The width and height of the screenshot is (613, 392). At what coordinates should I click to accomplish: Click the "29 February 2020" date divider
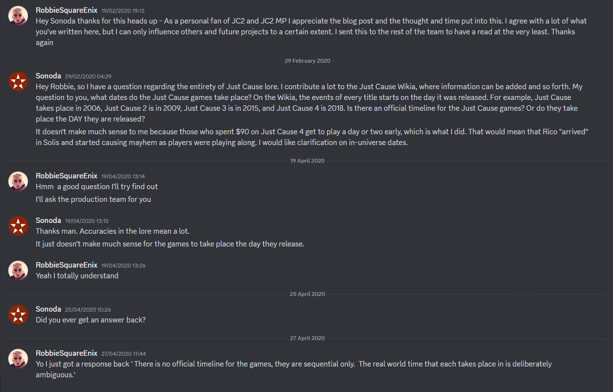point(307,61)
